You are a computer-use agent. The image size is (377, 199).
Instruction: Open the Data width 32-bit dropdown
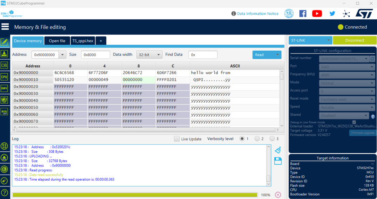pos(149,55)
